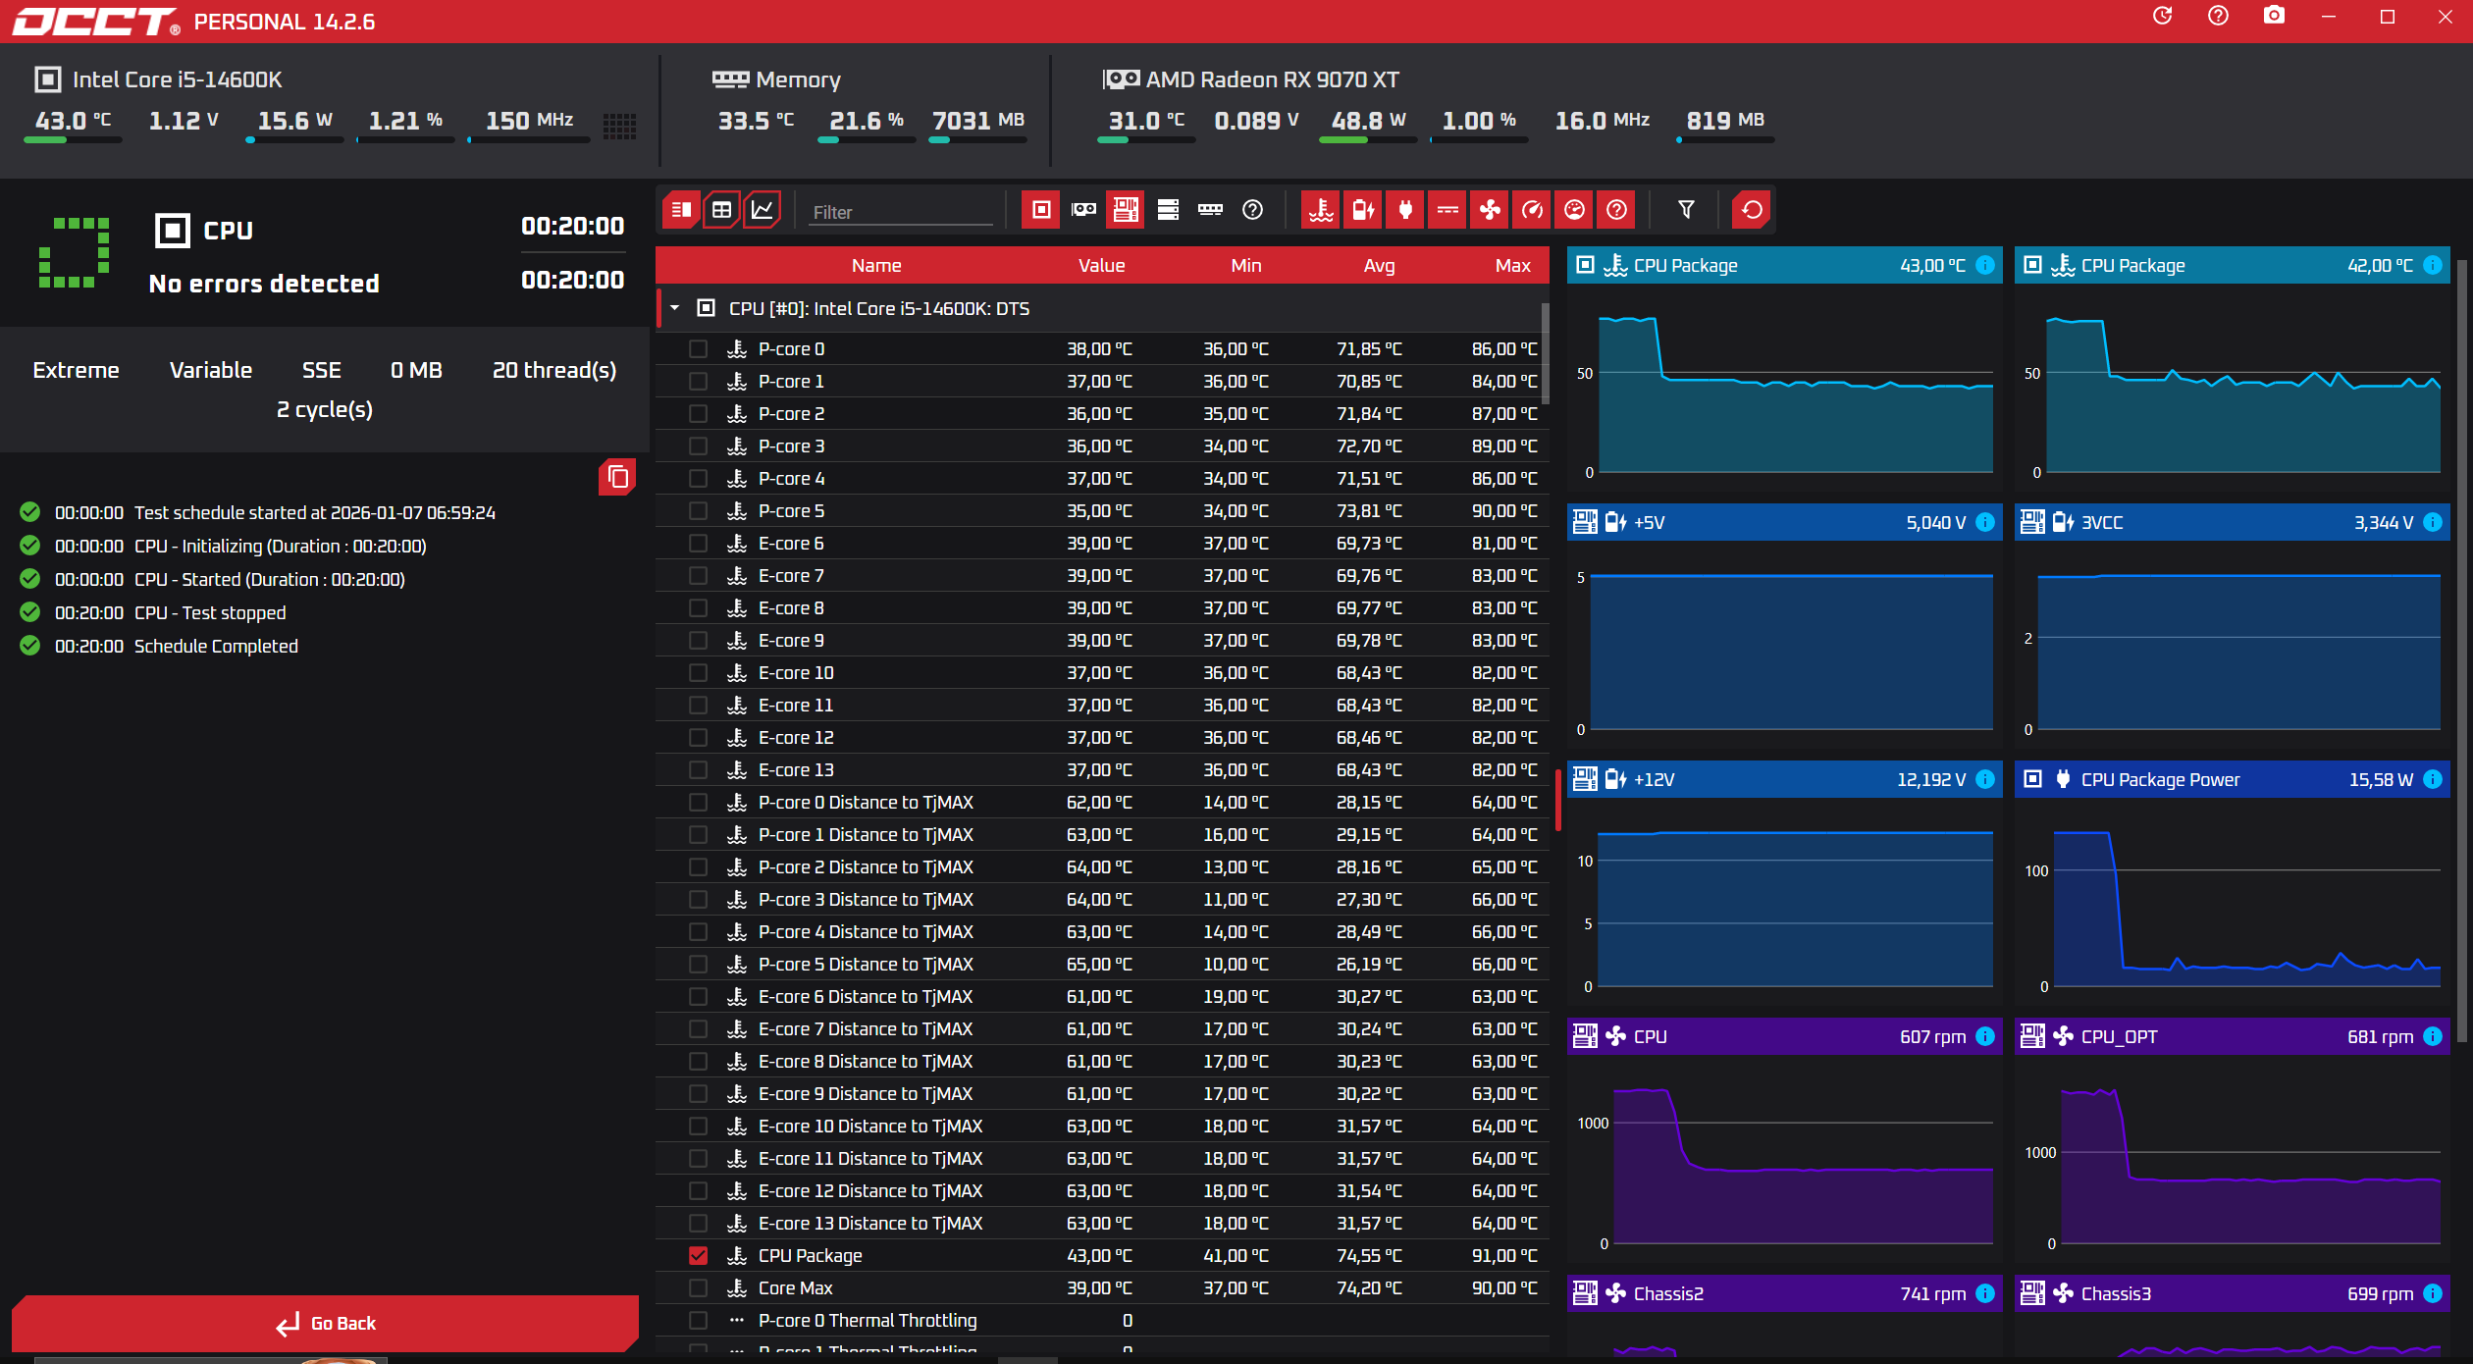Click the copy log icon

click(x=617, y=477)
